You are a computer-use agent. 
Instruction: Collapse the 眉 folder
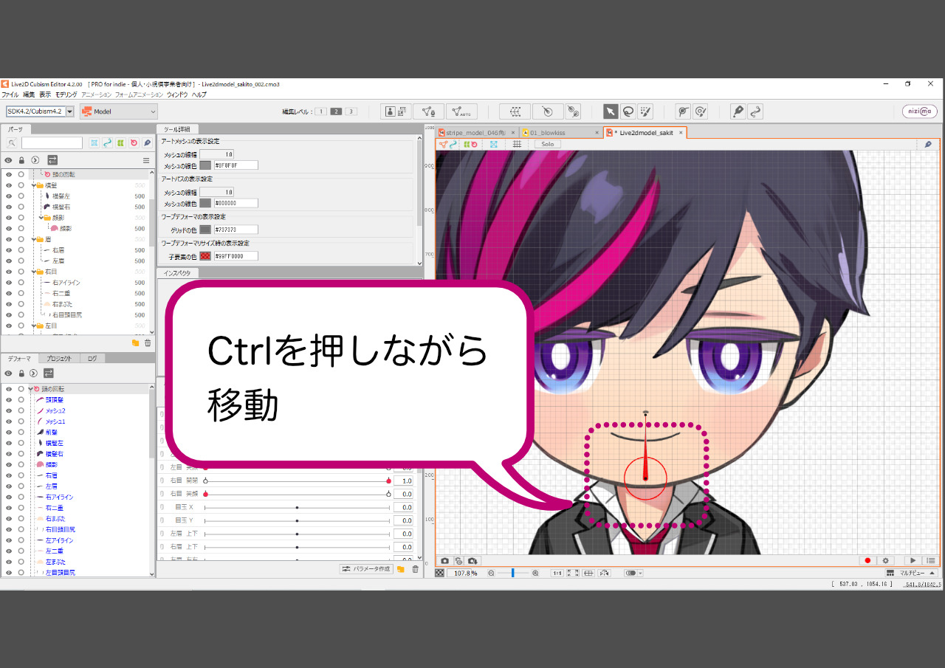(x=32, y=239)
